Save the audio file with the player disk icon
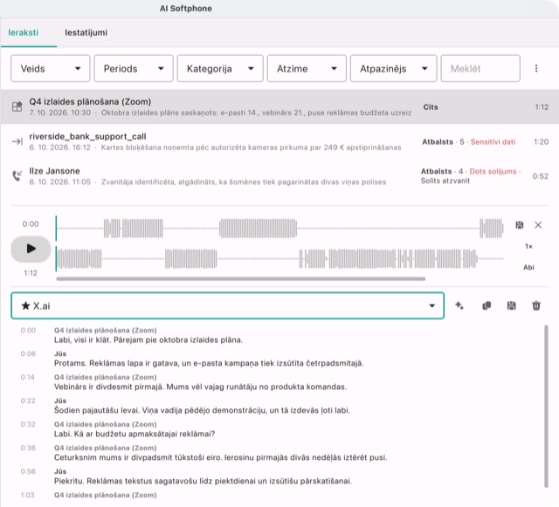This screenshot has height=507, width=559. 520,225
